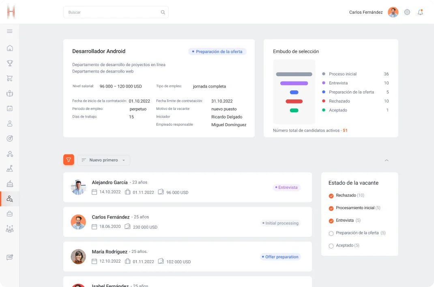The width and height of the screenshot is (434, 287).
Task: Click the target goals sidebar icon
Action: 10,139
